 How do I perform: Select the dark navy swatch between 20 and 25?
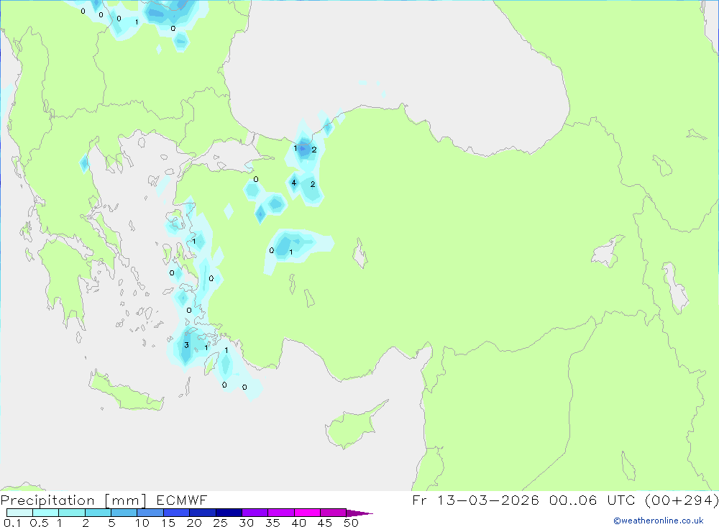click(x=202, y=513)
